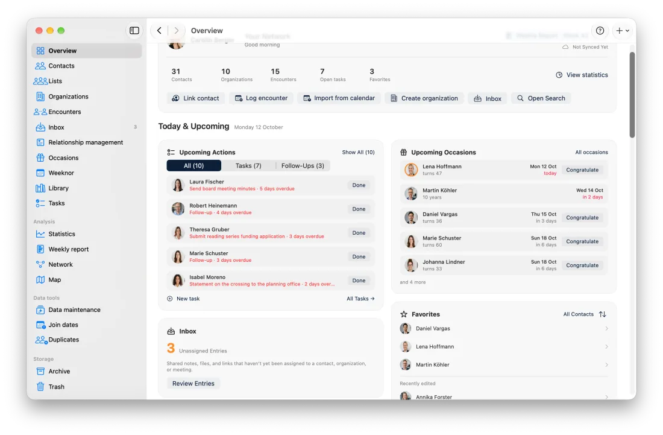Mark Laura Fischer's task as Done
The width and height of the screenshot is (663, 435).
coord(359,185)
